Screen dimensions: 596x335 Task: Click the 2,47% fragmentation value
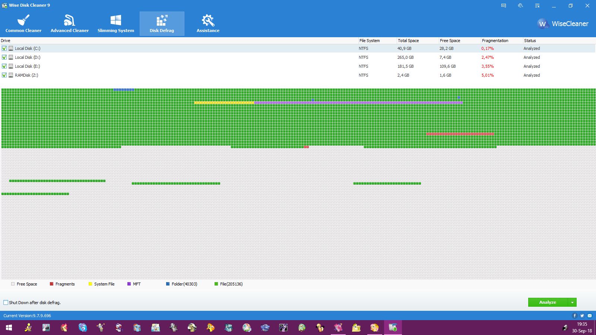[x=488, y=57]
